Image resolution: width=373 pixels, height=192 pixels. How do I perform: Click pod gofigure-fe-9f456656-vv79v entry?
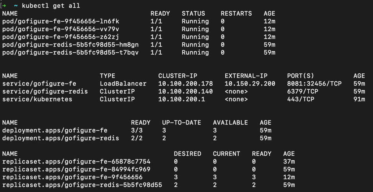60,29
